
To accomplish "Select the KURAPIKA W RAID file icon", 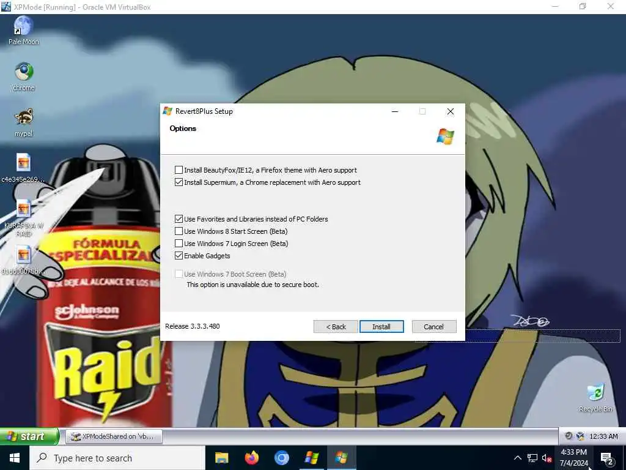I will pyautogui.click(x=24, y=218).
